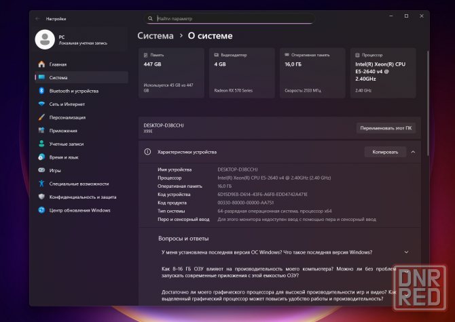The height and width of the screenshot is (322, 455).
Task: Select Учетные записи in sidebar
Action: pos(81,144)
